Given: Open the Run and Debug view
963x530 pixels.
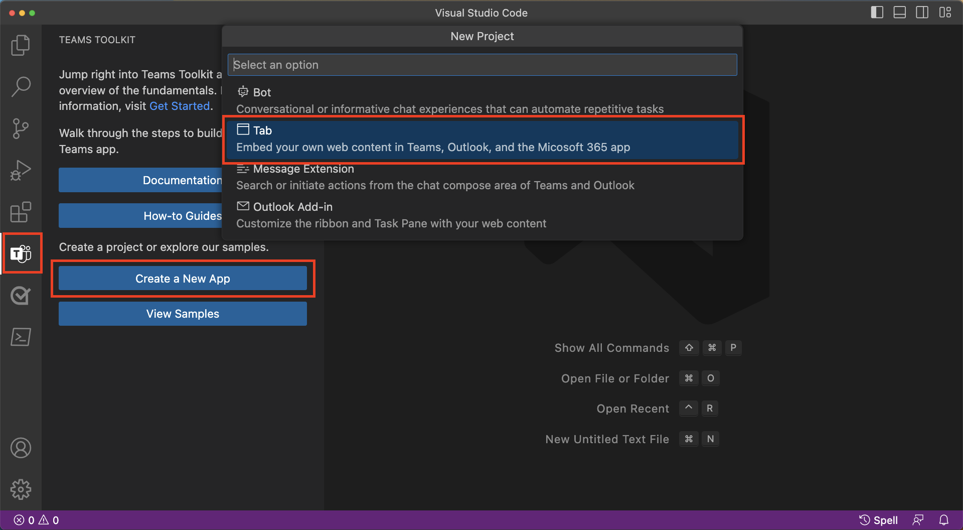Looking at the screenshot, I should click(21, 170).
